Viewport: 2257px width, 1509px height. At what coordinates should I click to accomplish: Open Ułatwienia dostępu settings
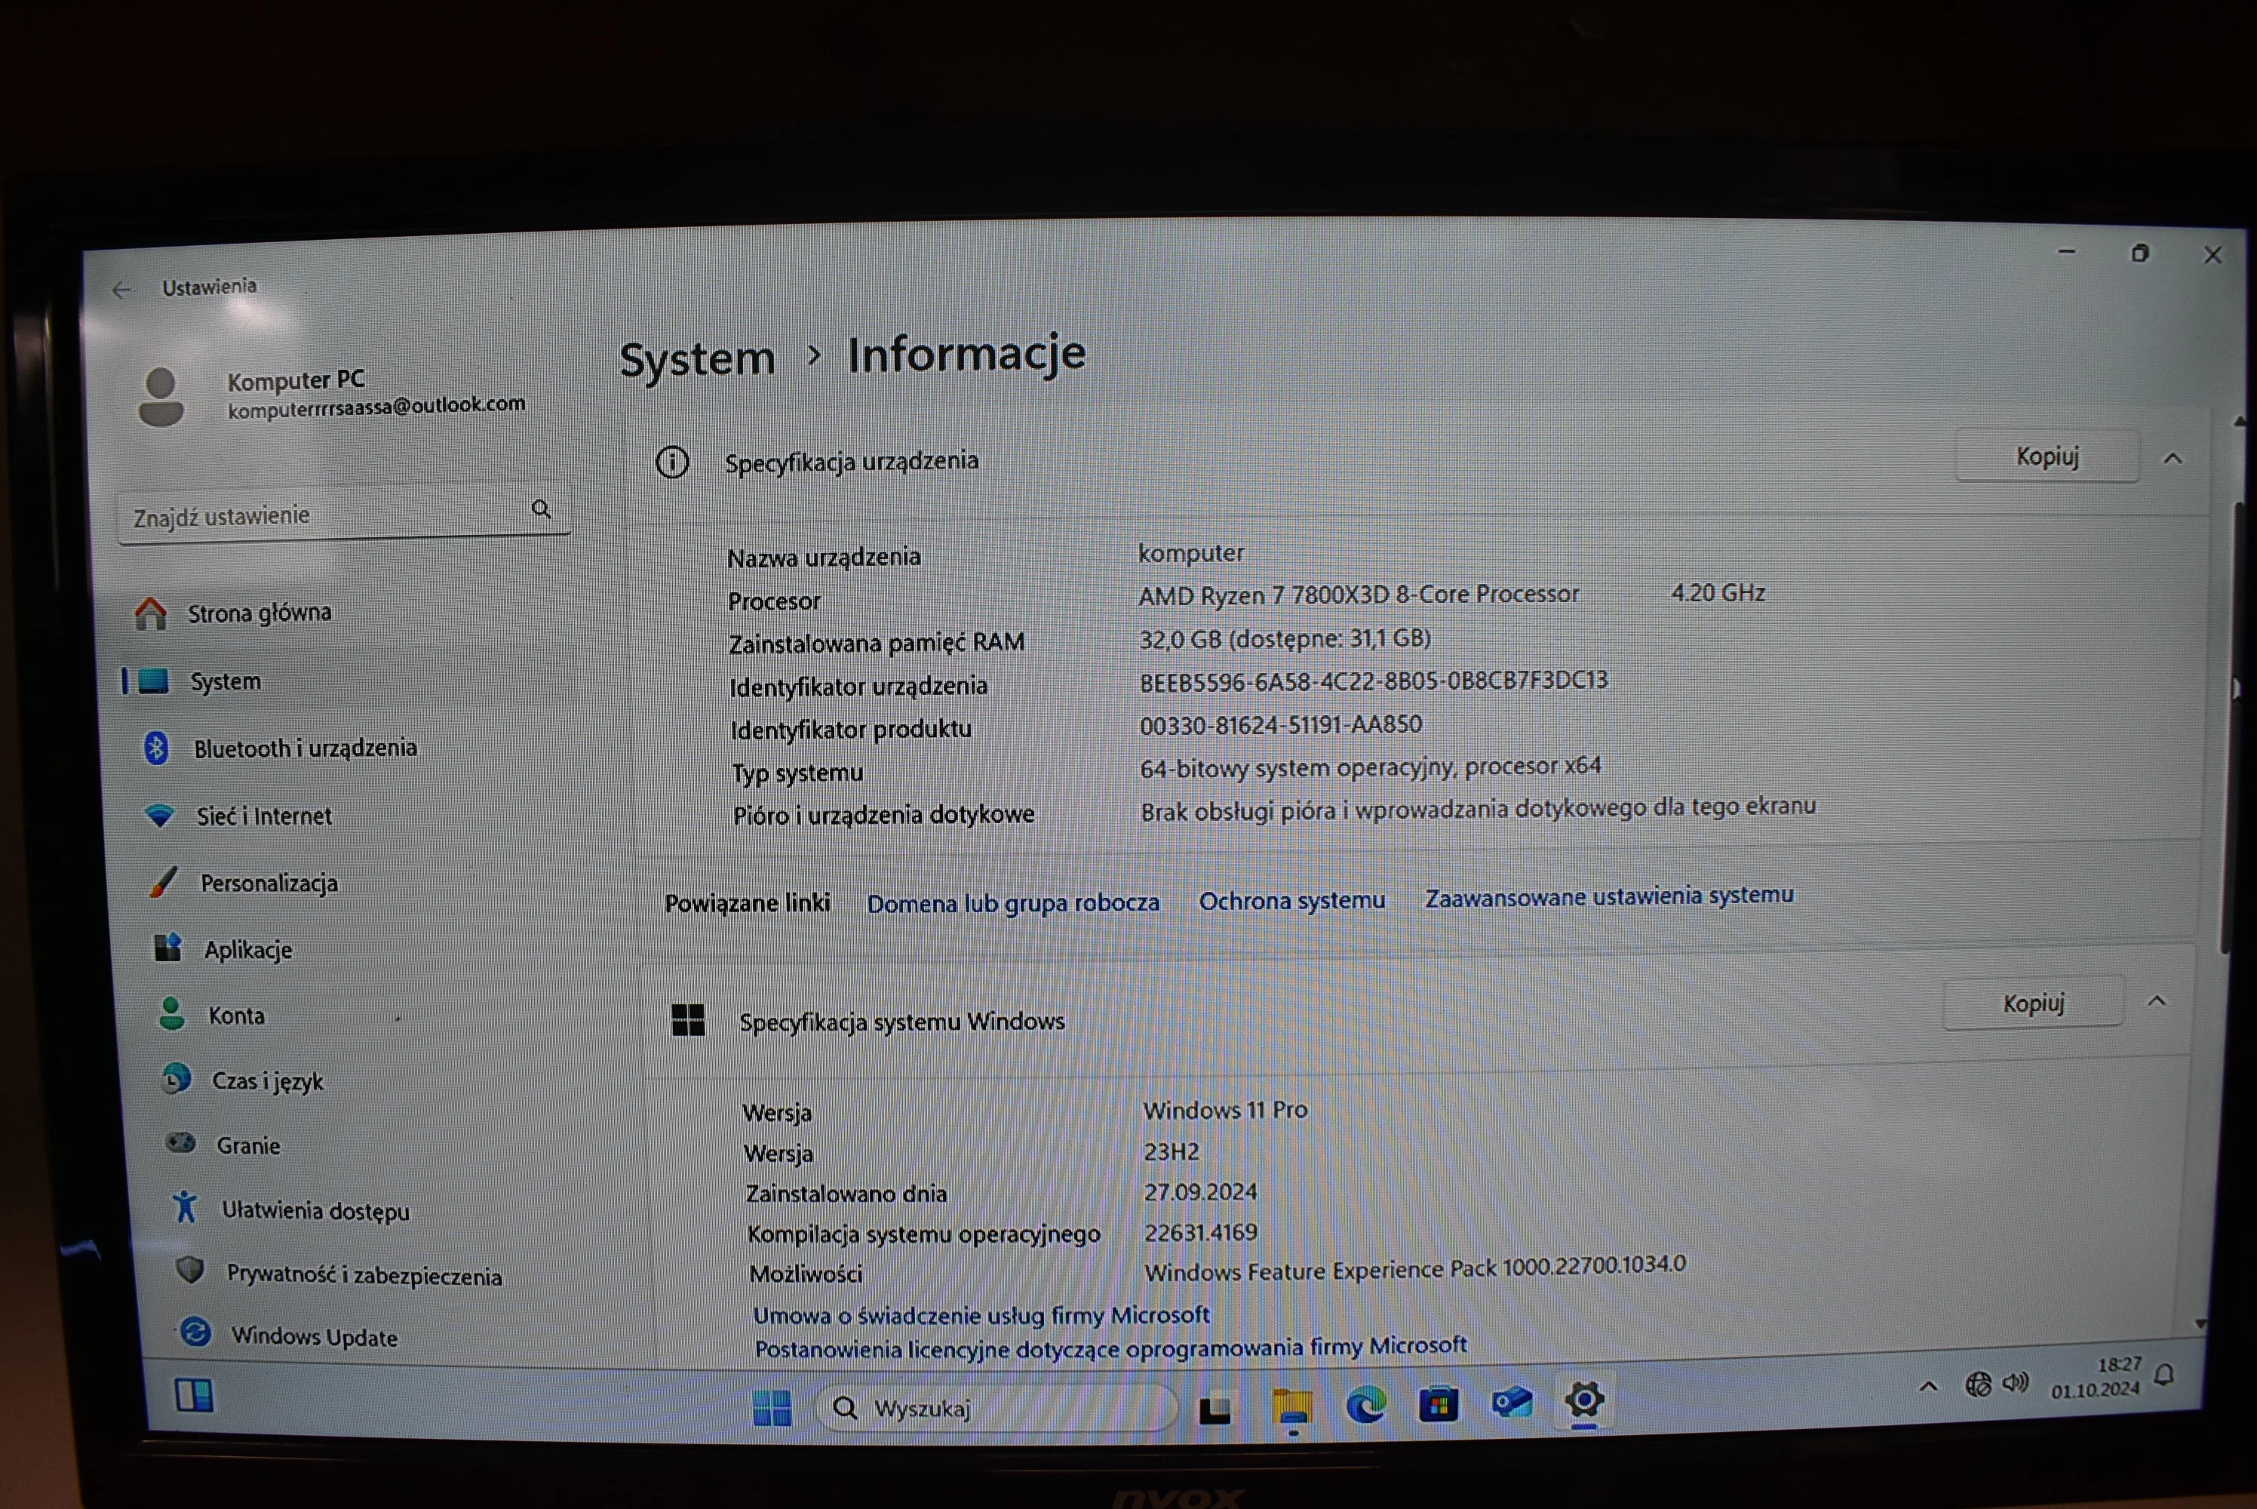click(x=315, y=1211)
